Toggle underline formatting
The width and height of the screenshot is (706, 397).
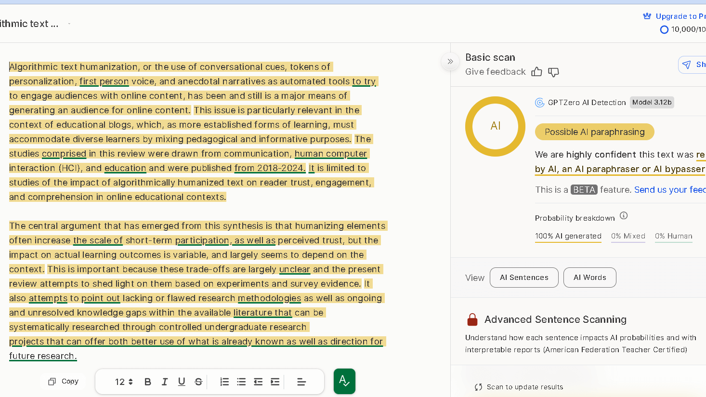[x=182, y=381]
